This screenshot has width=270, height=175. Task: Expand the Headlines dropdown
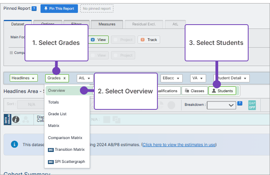tap(23, 78)
